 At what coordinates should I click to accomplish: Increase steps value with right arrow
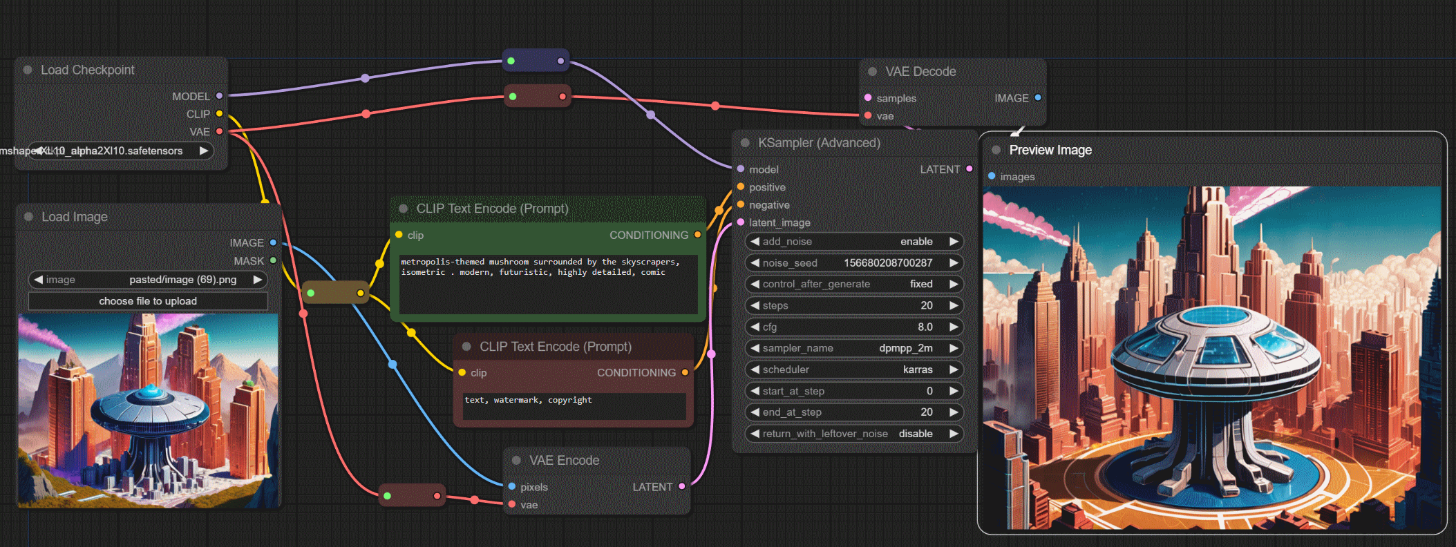(954, 305)
